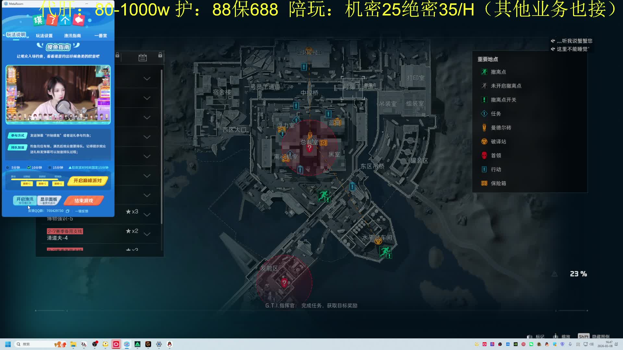Viewport: 623px width, 350px height.
Task: Select the 10分钟 duration option
Action: pyautogui.click(x=29, y=168)
